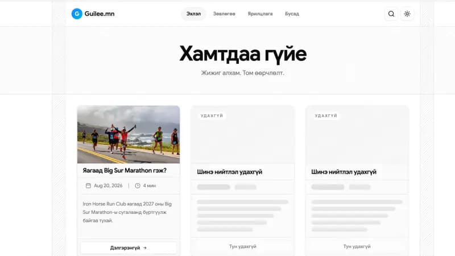Select the Эхлэл nav tab

pos(193,14)
